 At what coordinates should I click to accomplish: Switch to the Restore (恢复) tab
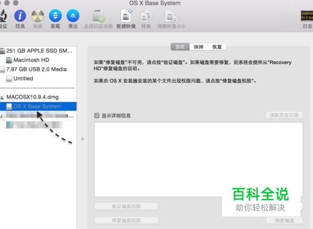click(x=217, y=47)
